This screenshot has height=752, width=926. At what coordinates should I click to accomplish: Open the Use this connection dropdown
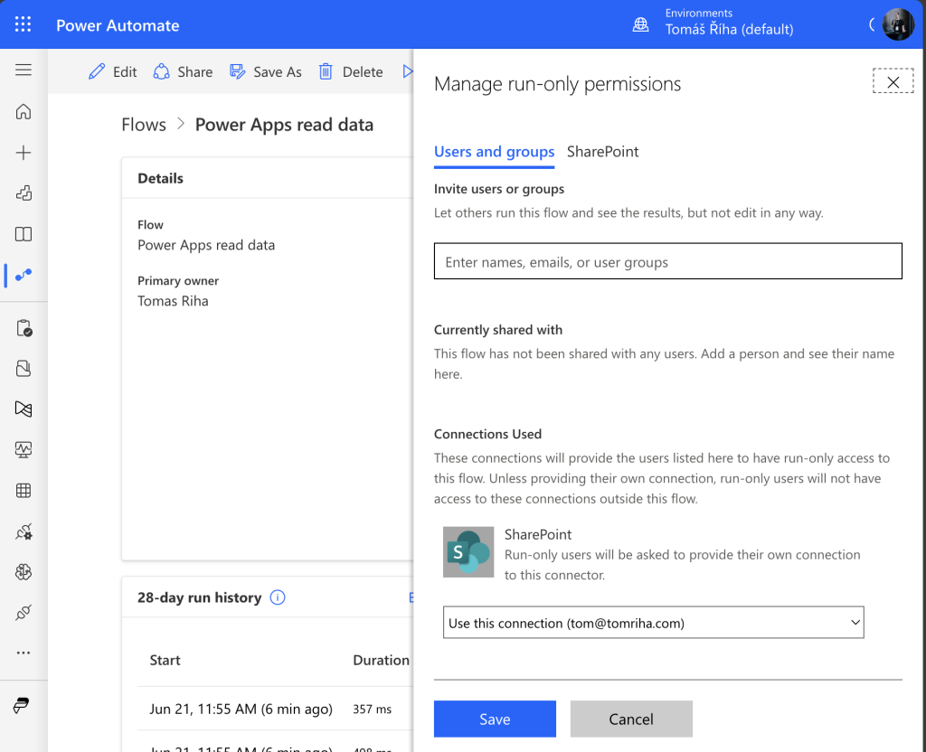tap(653, 623)
